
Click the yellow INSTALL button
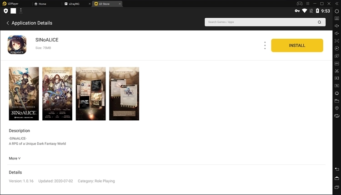tap(297, 45)
